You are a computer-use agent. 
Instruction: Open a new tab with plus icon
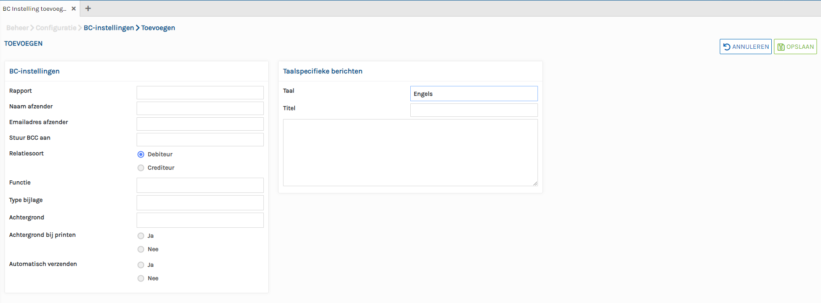pos(88,9)
